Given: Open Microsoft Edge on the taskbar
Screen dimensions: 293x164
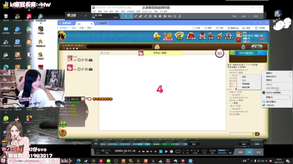Looking at the screenshot, I should coord(79,161).
